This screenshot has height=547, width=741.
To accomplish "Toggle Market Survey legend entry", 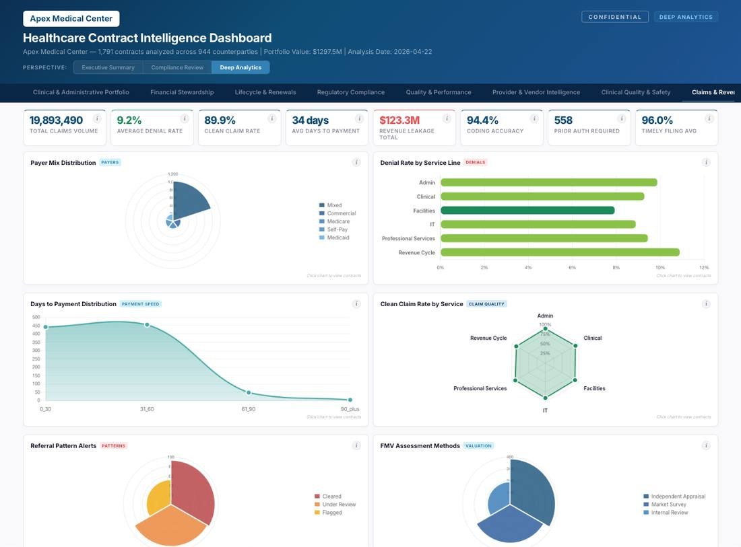I will tap(665, 505).
